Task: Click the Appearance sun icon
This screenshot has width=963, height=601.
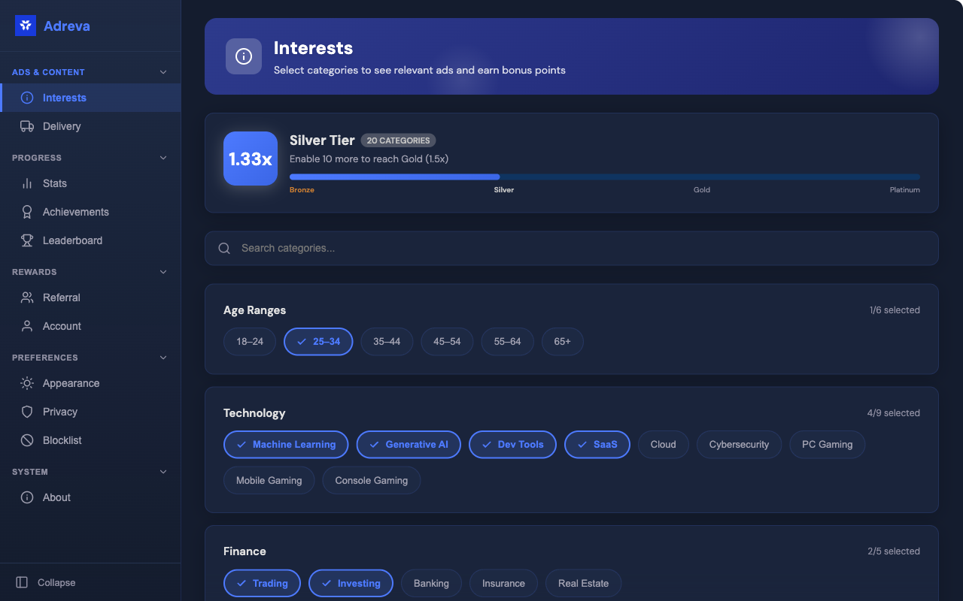Action: (27, 383)
